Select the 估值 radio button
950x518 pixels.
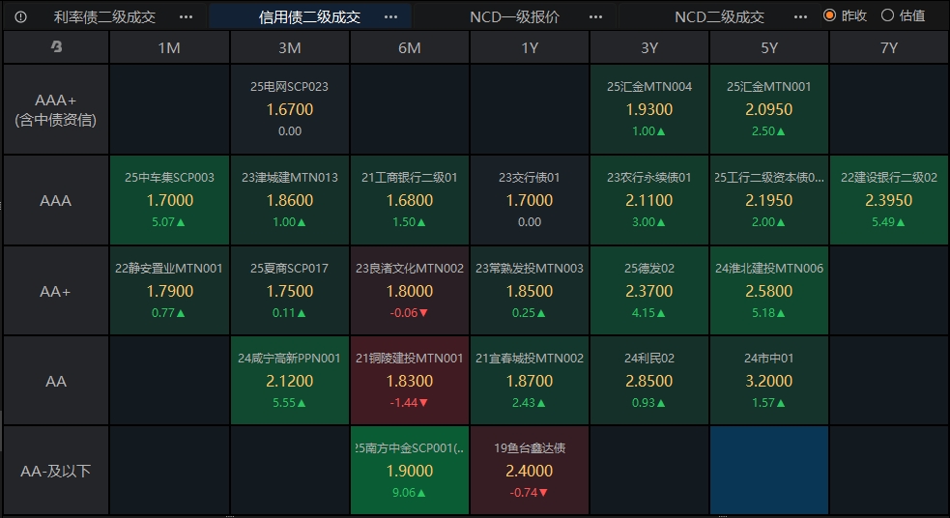887,15
